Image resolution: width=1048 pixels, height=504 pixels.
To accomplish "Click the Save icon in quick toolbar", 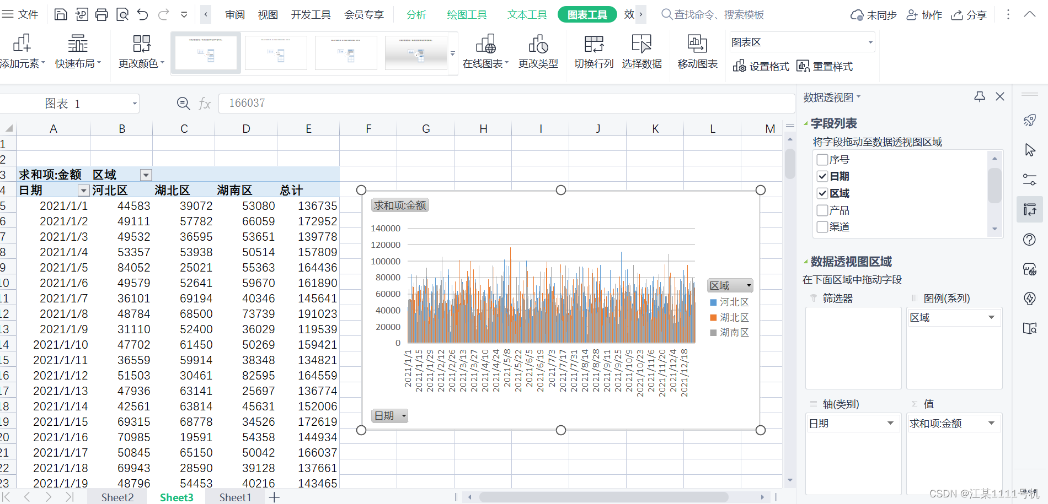I will tap(61, 14).
